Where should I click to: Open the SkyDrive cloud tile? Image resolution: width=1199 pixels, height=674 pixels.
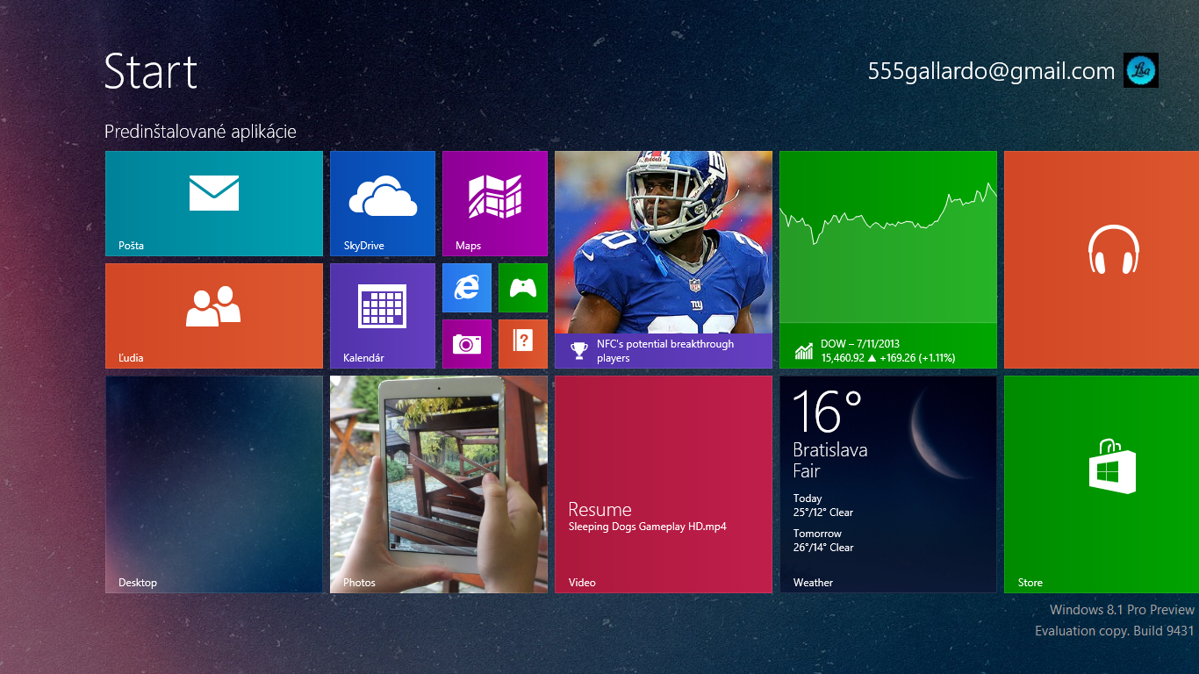click(383, 204)
